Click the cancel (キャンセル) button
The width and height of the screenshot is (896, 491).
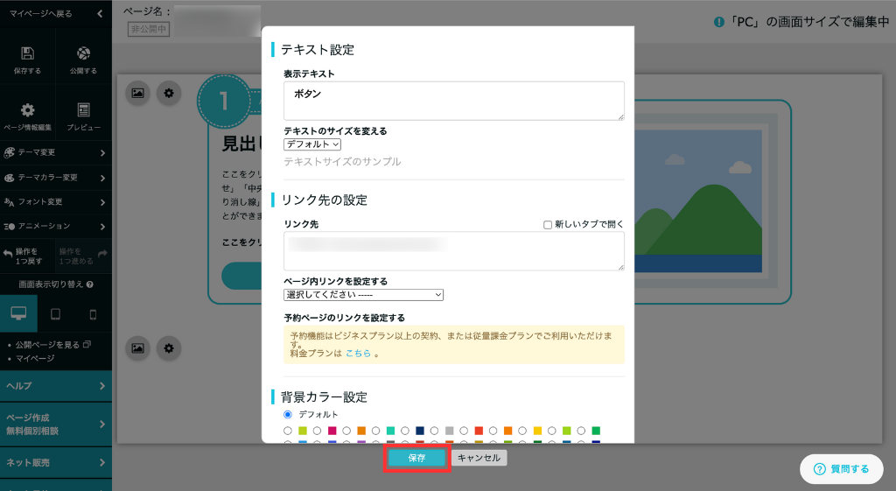coord(479,458)
